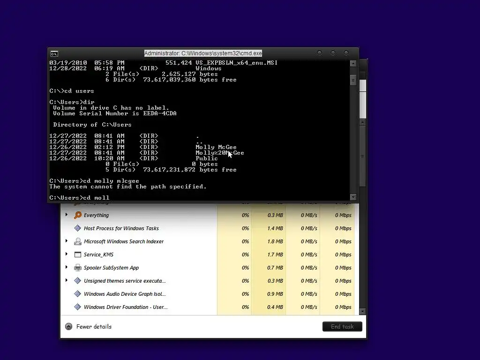Screen dimensions: 480x360
Task: Click Task Manager scrollbar down arrow
Action: pyautogui.click(x=363, y=312)
